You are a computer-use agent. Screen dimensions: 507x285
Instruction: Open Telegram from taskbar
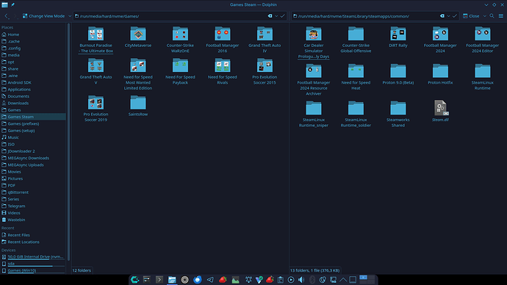point(210,280)
